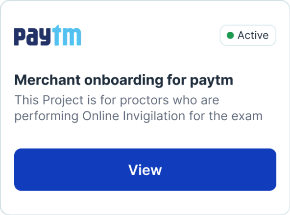
Task: Click the word 'Merchant' in the heading
Action: coord(48,80)
